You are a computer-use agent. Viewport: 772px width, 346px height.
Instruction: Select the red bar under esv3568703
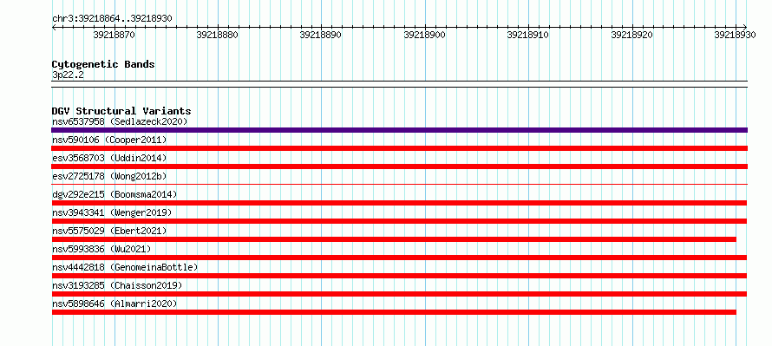click(399, 166)
